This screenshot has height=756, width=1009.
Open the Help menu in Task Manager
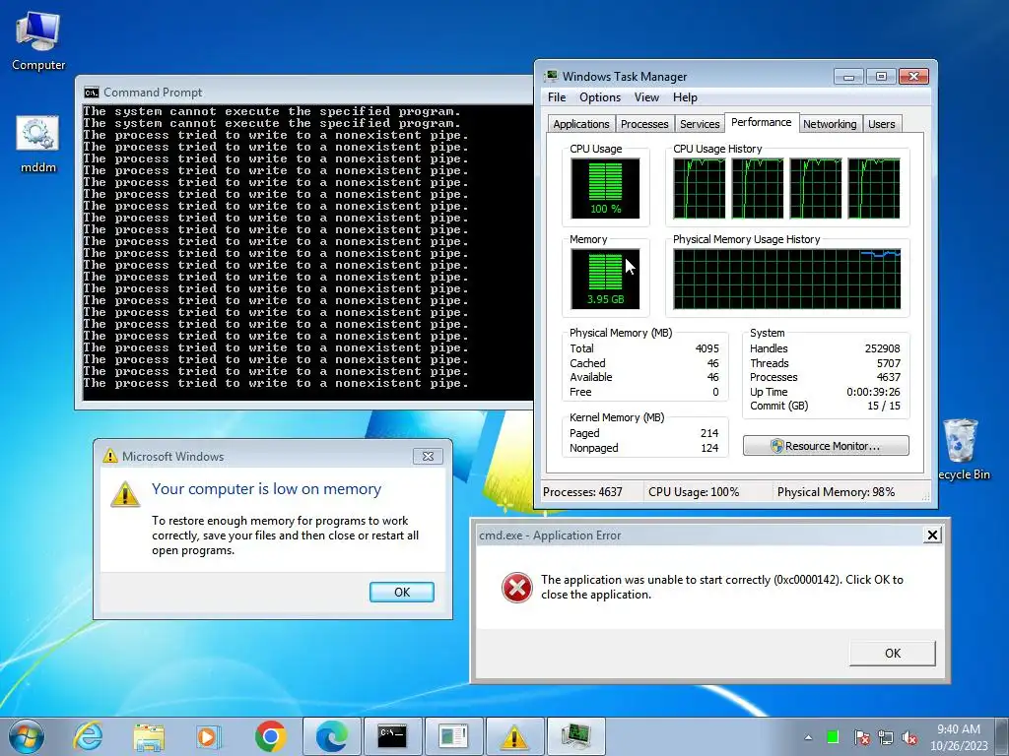[x=685, y=97]
